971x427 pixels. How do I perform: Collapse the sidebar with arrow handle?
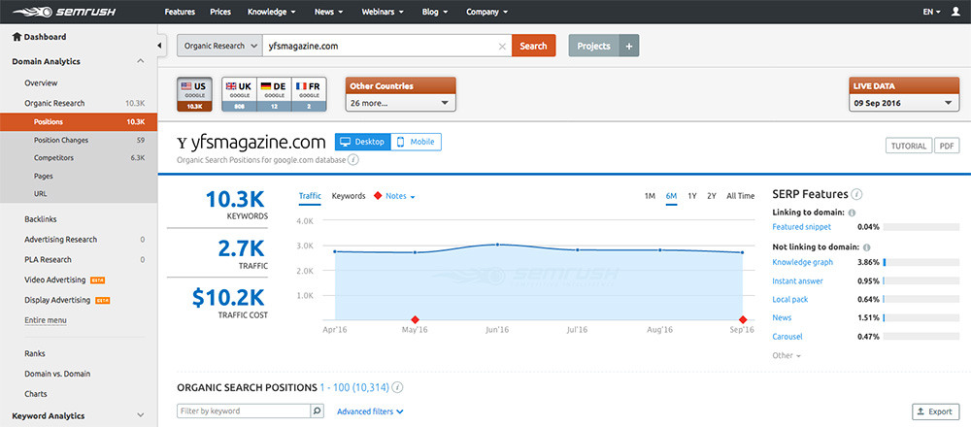(x=160, y=46)
